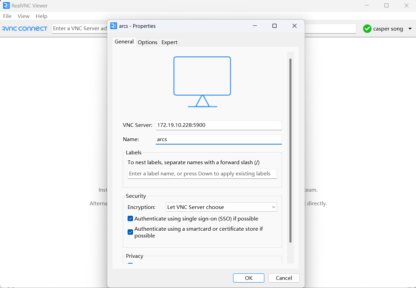The width and height of the screenshot is (416, 288).
Task: Maximize the RealVNC Viewer window
Action: 386,5
